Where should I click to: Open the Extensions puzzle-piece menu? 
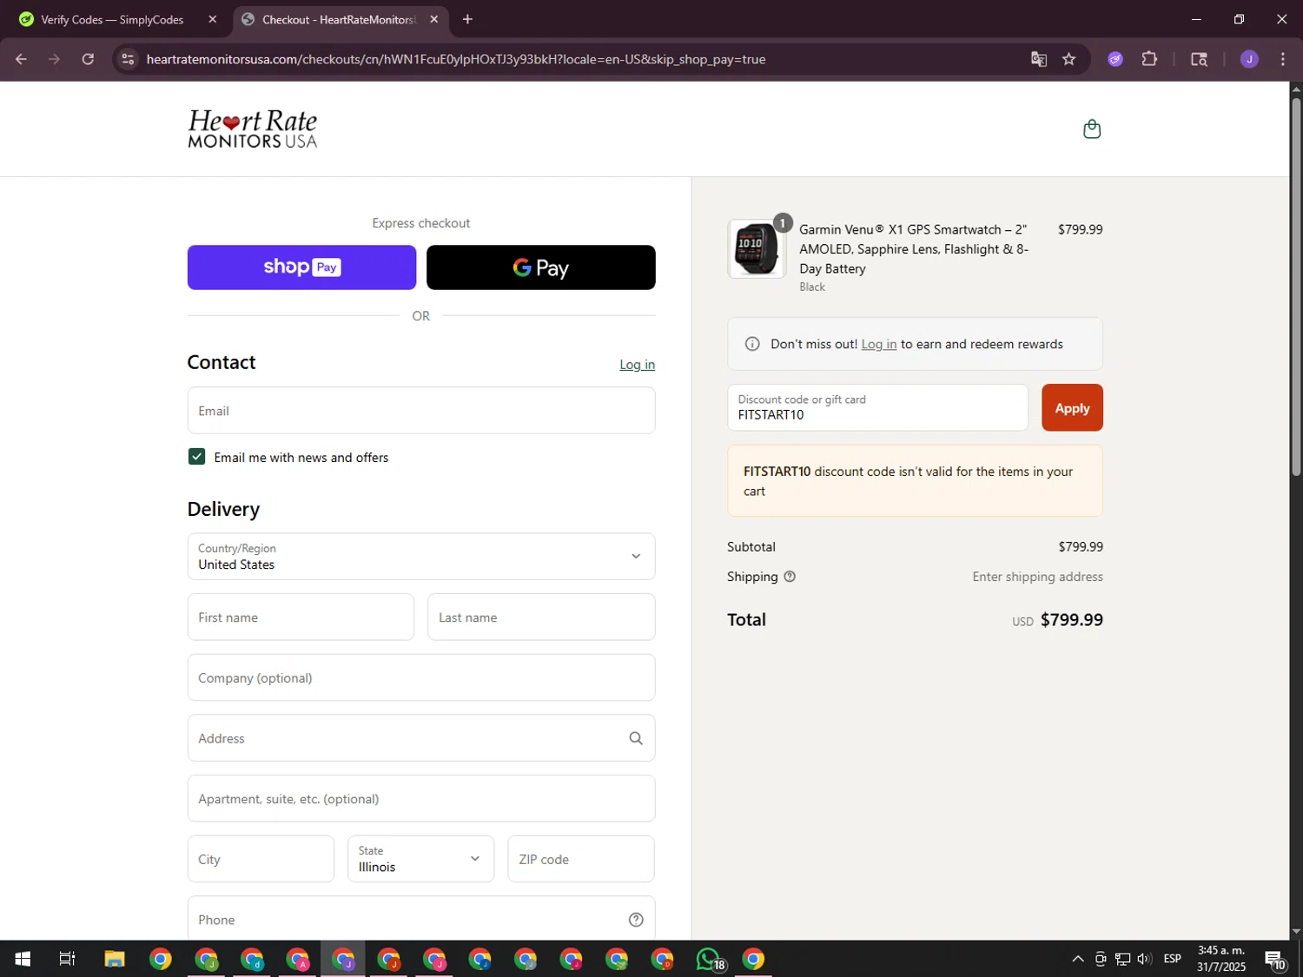(x=1149, y=59)
